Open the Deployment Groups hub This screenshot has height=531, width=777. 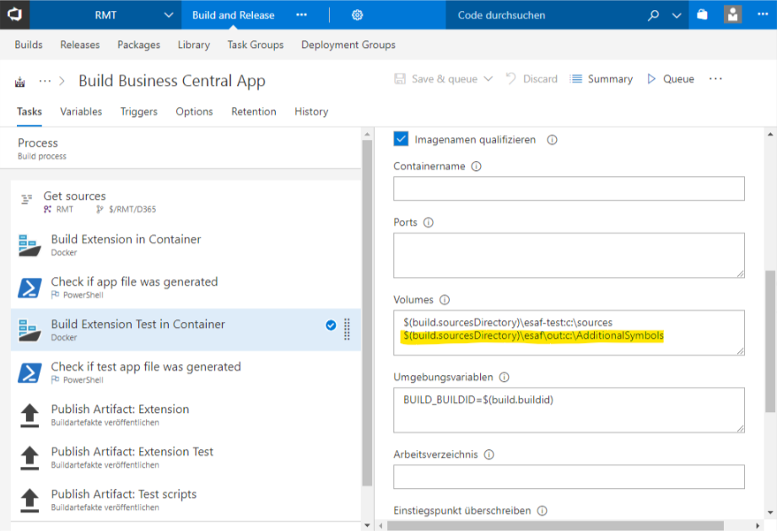[348, 45]
